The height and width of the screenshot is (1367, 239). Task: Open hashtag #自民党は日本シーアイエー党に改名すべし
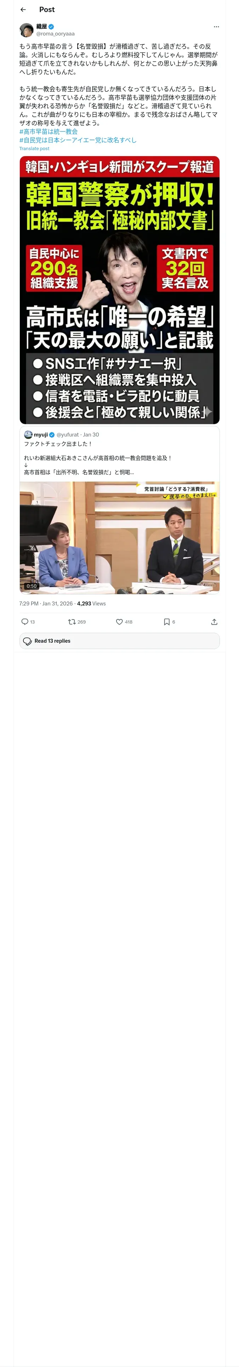tap(78, 140)
